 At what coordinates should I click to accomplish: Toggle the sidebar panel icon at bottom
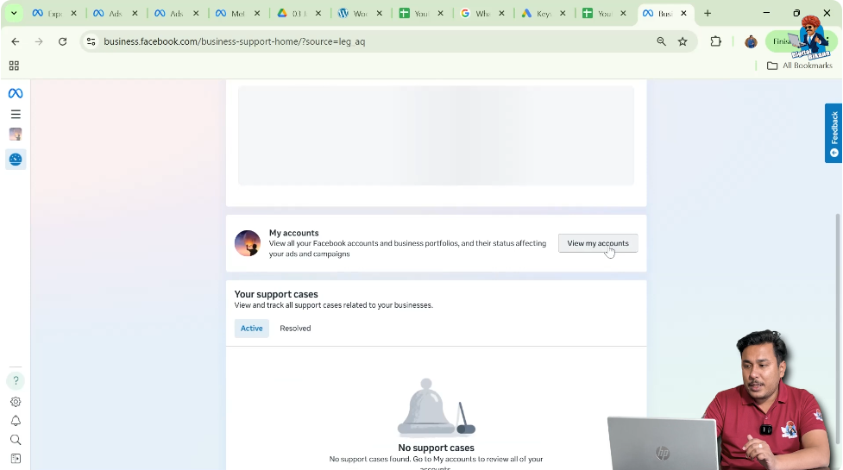pos(16,459)
